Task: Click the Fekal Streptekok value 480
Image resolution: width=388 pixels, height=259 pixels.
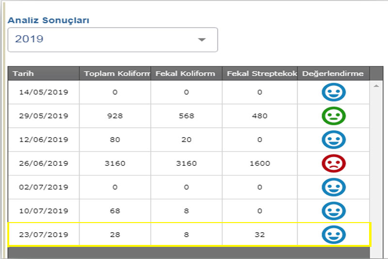Action: (x=260, y=116)
